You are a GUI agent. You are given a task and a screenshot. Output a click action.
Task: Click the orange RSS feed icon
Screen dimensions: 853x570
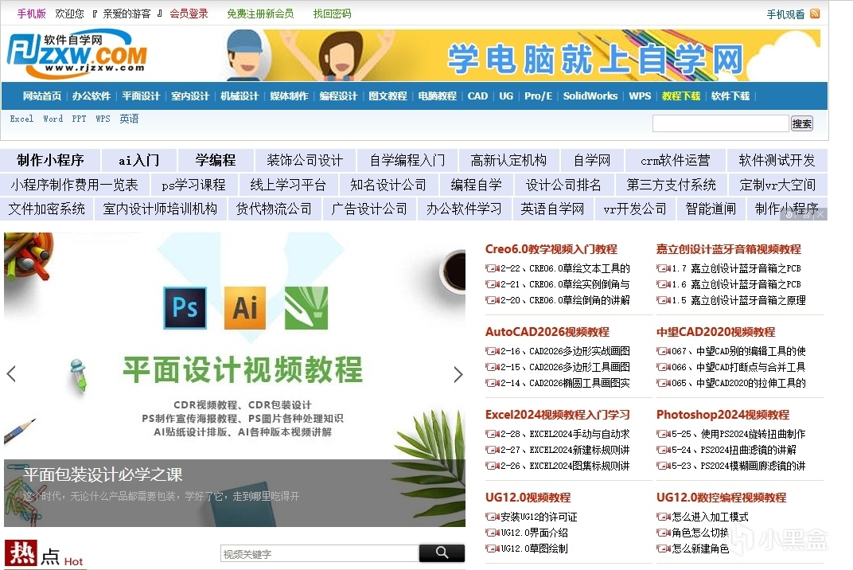(814, 14)
